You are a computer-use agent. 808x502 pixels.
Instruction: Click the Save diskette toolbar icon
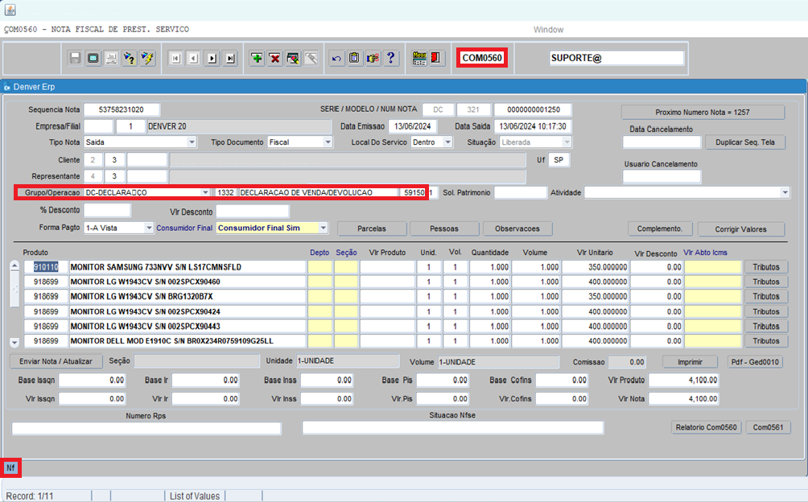75,58
